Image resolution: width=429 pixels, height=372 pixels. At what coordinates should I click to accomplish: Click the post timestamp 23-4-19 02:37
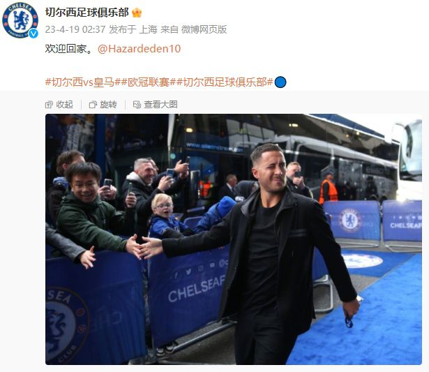click(75, 29)
